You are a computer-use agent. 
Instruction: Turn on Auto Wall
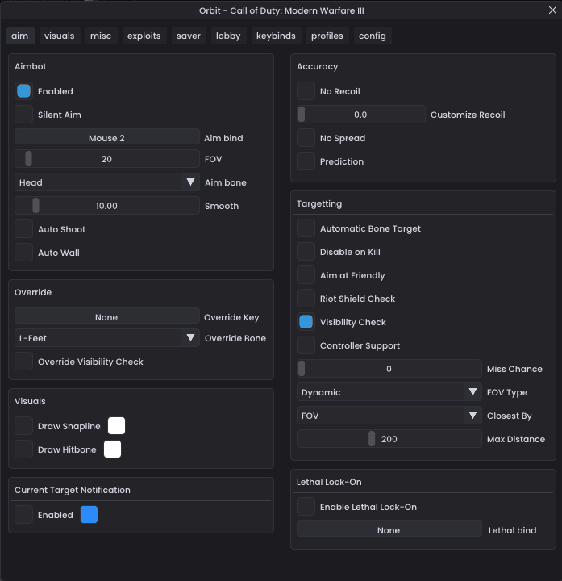[23, 253]
